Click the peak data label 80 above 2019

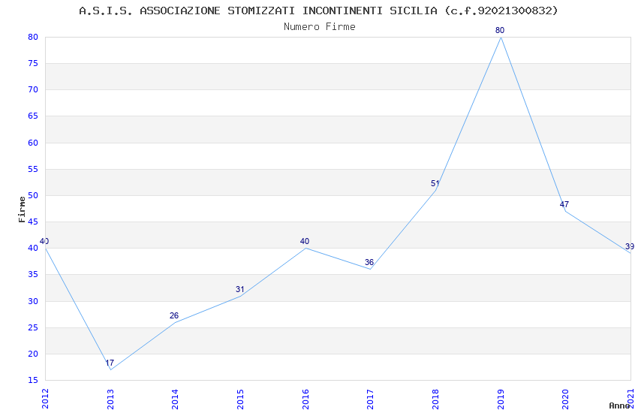pos(500,30)
